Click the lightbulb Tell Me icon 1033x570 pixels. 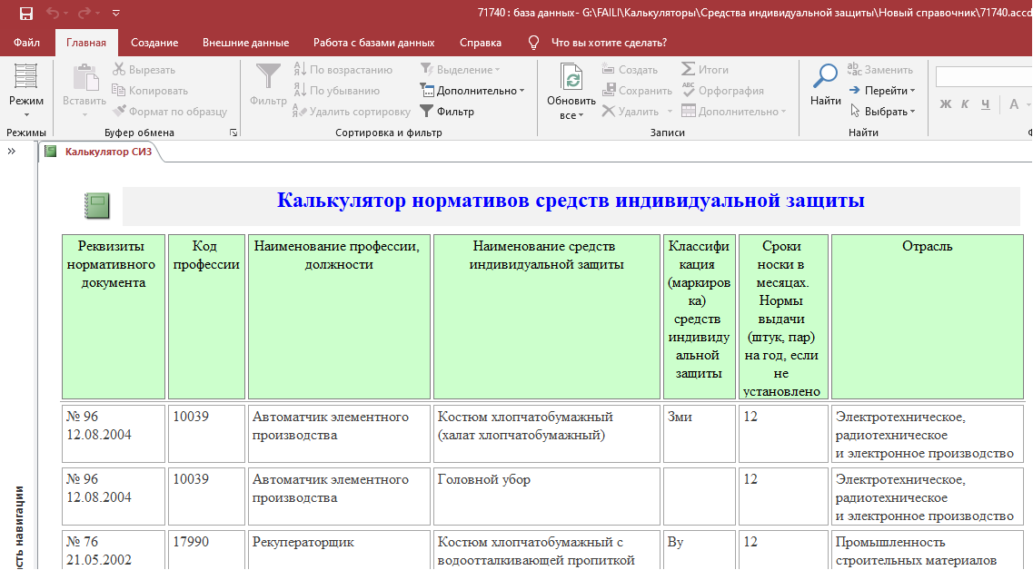click(533, 43)
